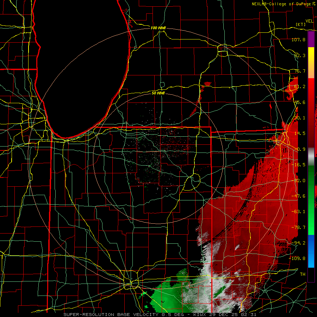Select the -63.1 velocity scale value
This screenshot has height=317, width=317.
[x=298, y=212]
